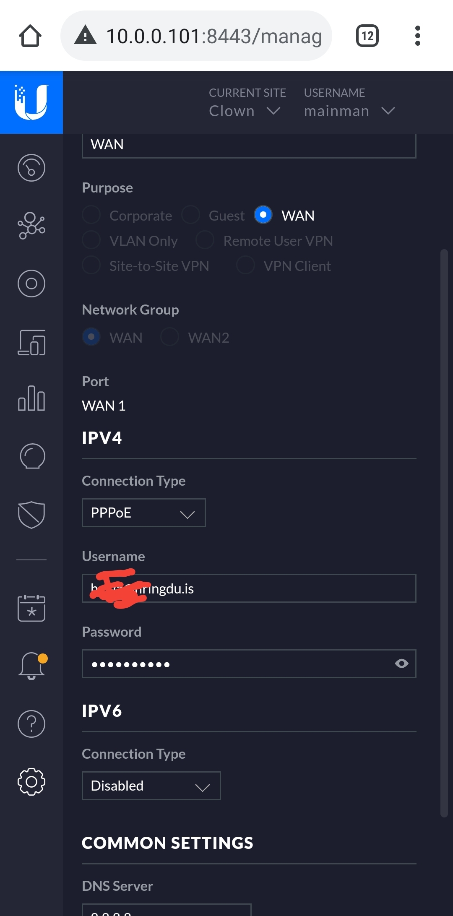Open the UniFi Dashboard gauge icon

click(31, 168)
